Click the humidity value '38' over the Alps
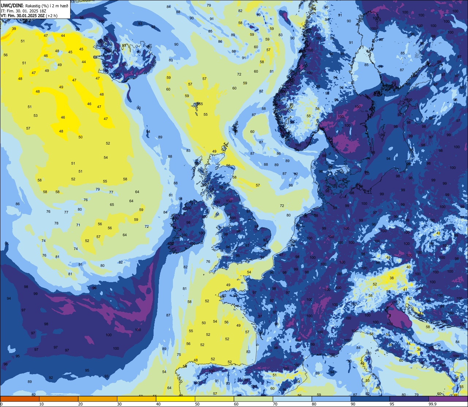 point(392,278)
